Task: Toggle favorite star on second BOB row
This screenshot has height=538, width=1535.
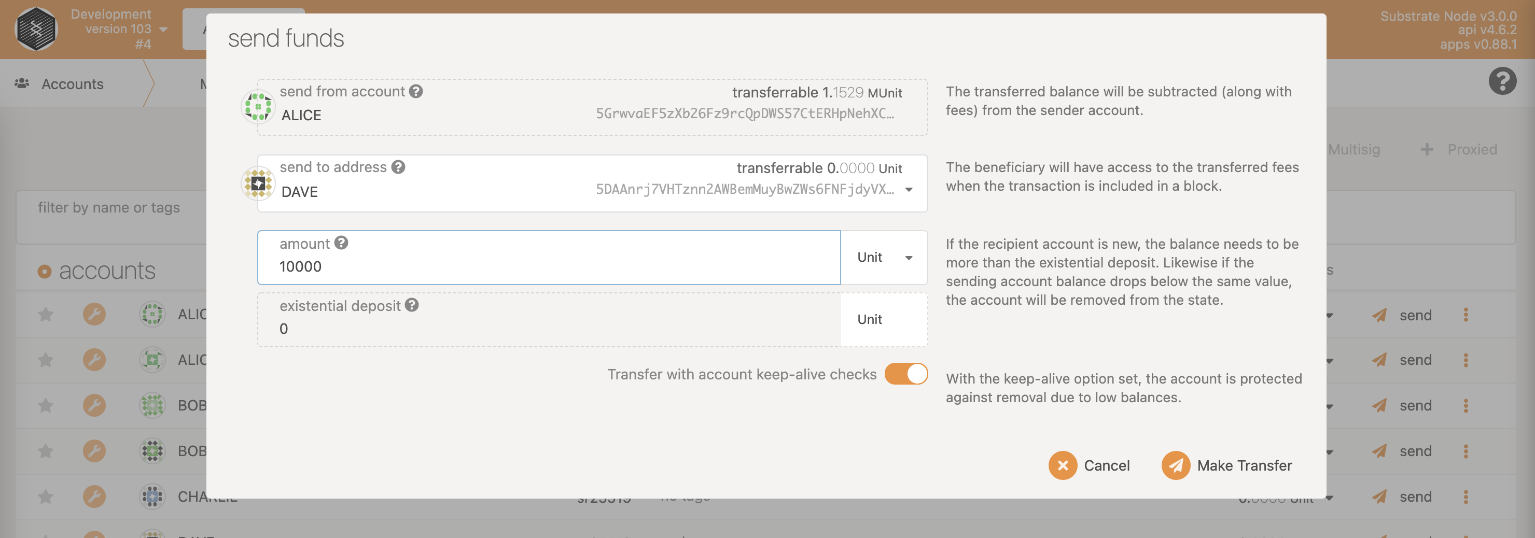Action: click(x=46, y=451)
